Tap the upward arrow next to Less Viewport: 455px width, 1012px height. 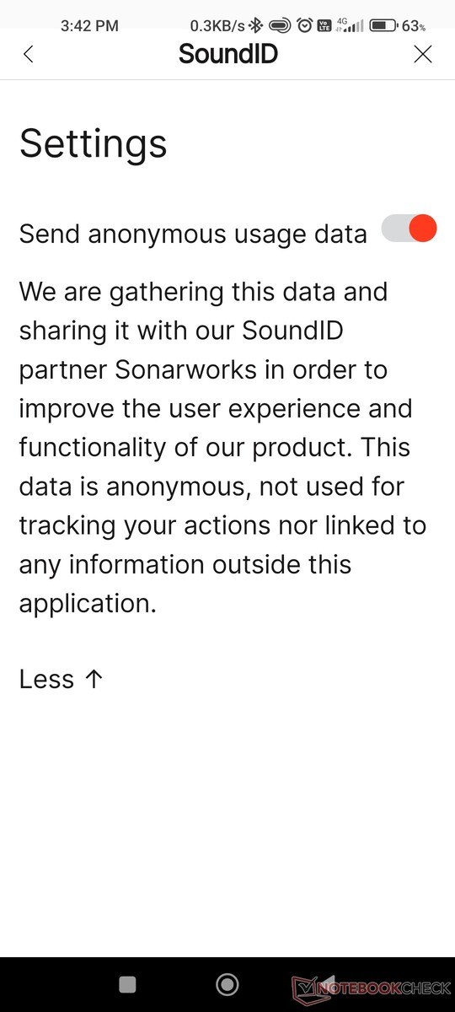click(x=94, y=679)
